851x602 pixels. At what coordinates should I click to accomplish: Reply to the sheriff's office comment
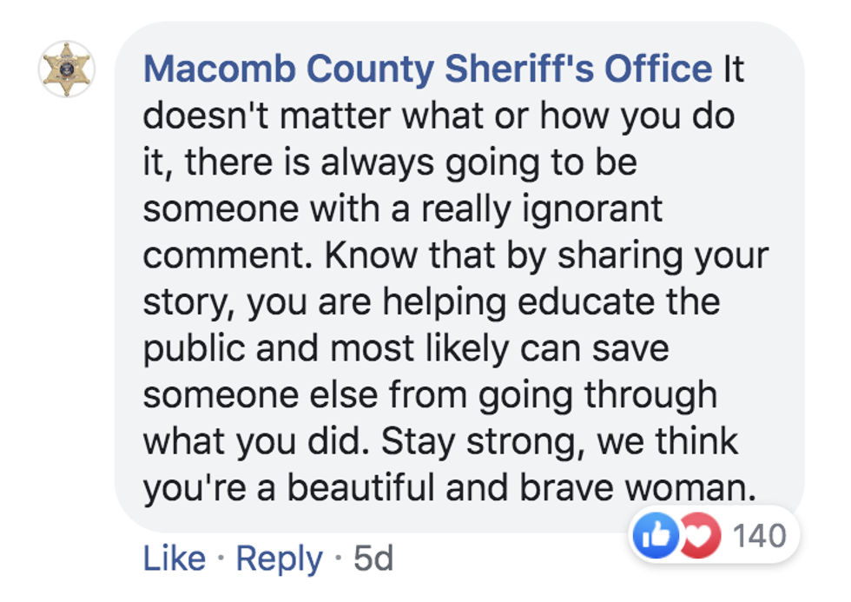(280, 559)
